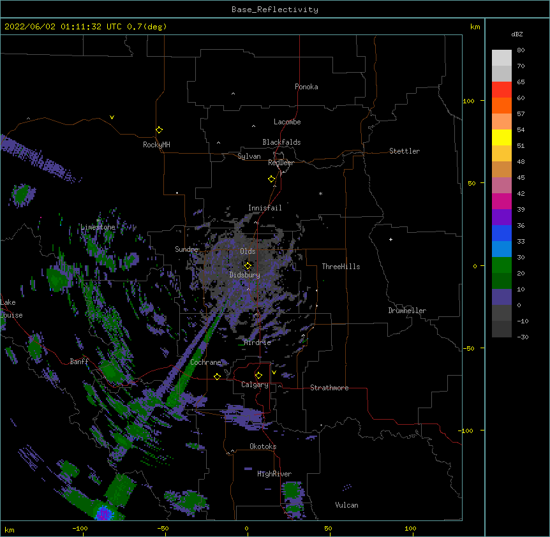The image size is (550, 537).
Task: Click the Stettler city label
Action: 405,151
